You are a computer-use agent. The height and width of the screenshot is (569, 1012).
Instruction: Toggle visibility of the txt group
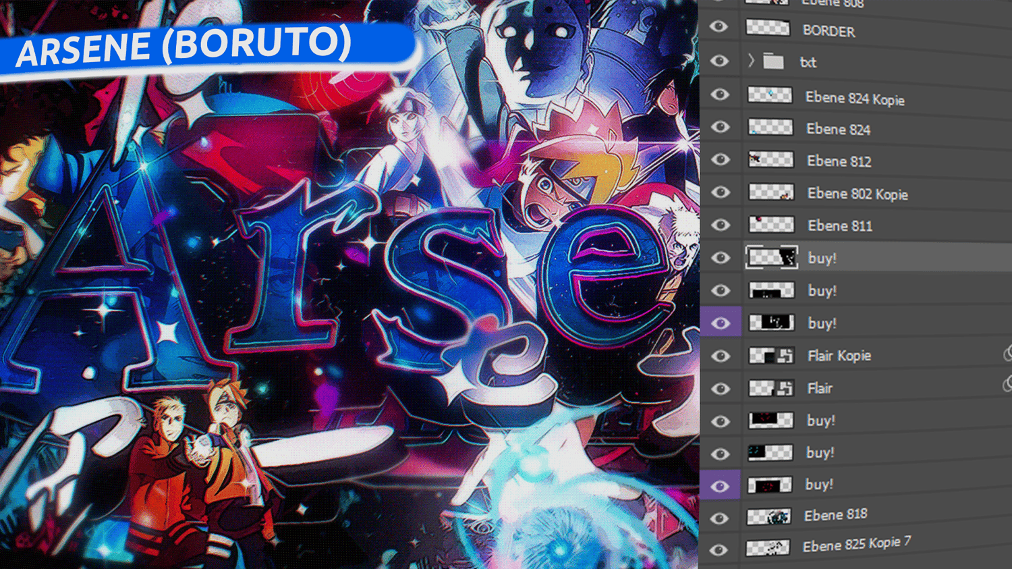point(719,61)
